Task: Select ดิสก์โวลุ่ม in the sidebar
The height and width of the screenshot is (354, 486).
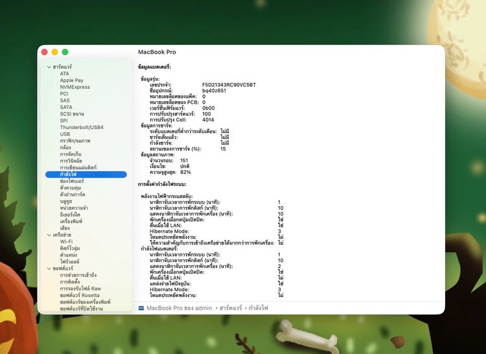Action: click(70, 248)
